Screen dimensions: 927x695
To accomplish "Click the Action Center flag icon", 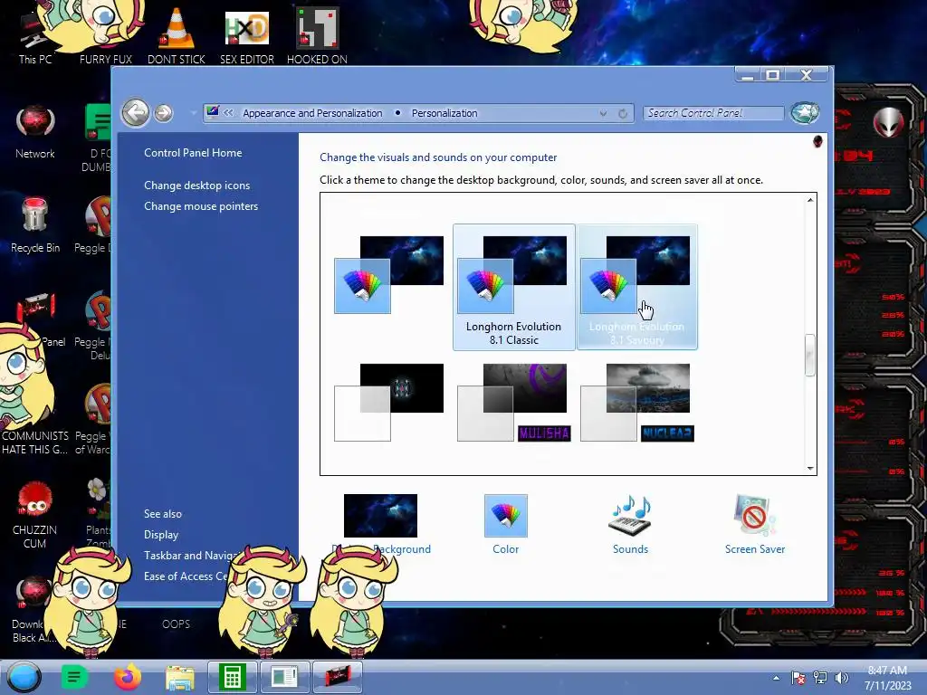I will coord(798,678).
